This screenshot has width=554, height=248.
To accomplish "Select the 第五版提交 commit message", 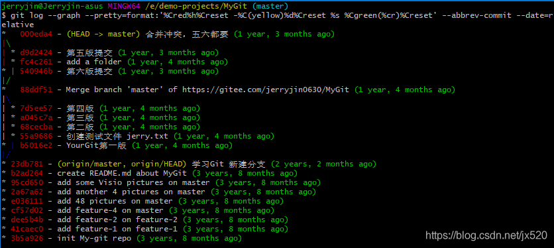I will pyautogui.click(x=89, y=52).
